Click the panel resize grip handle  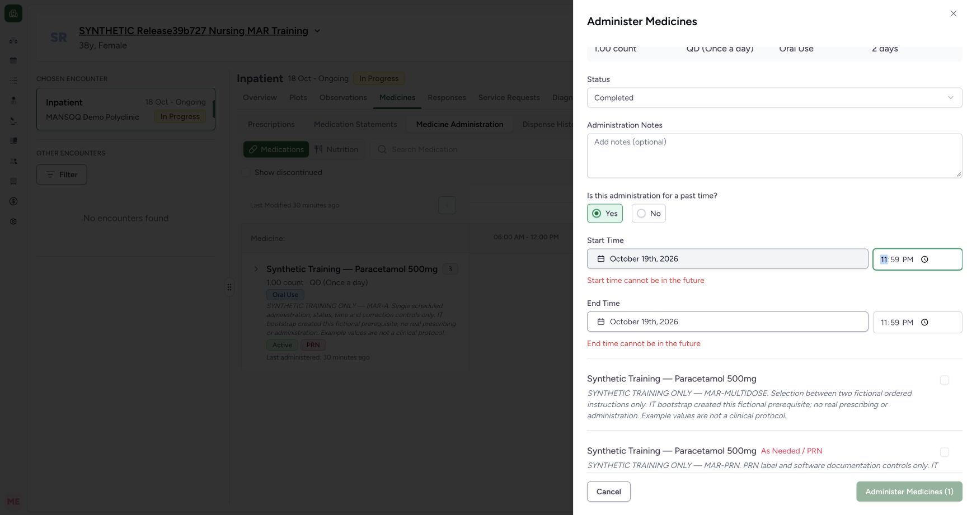pos(229,287)
